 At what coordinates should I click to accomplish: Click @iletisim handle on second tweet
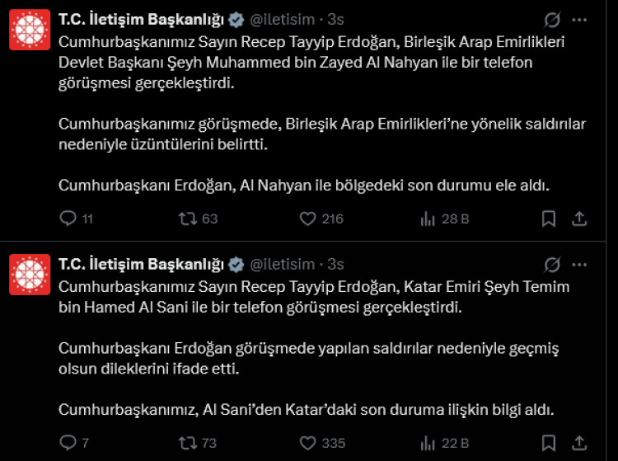(282, 265)
